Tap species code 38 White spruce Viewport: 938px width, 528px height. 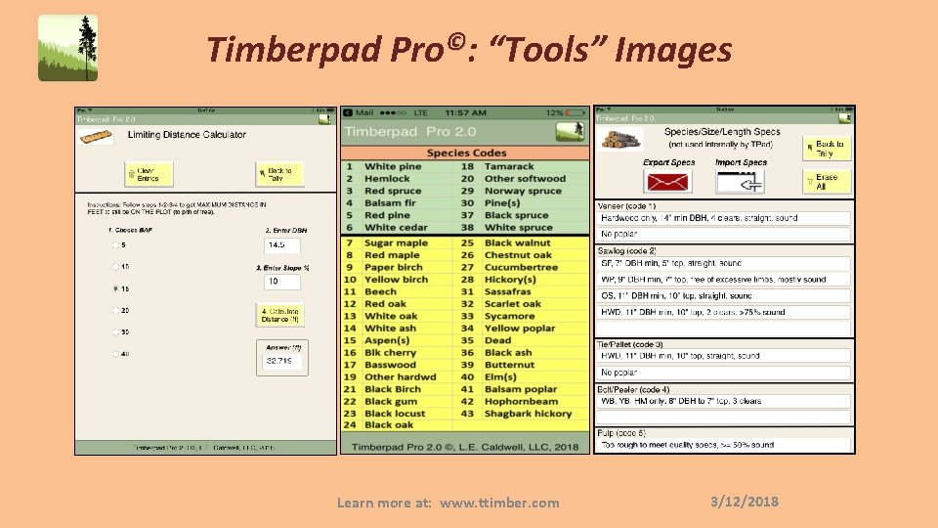point(521,228)
